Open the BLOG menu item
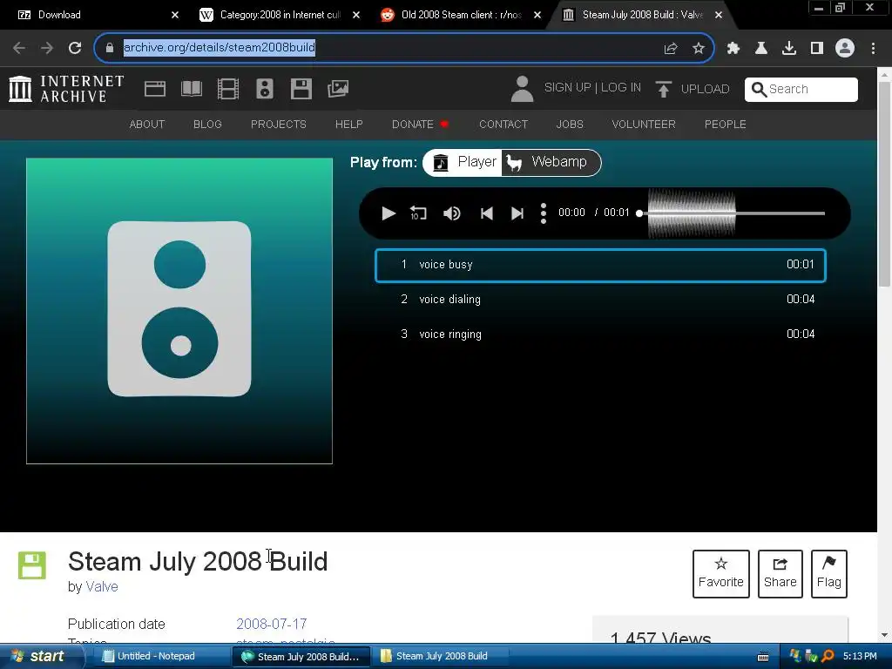892x669 pixels. click(207, 124)
